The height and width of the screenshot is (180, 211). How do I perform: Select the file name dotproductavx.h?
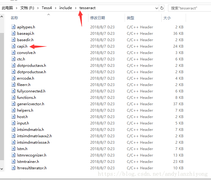[x=31, y=65]
